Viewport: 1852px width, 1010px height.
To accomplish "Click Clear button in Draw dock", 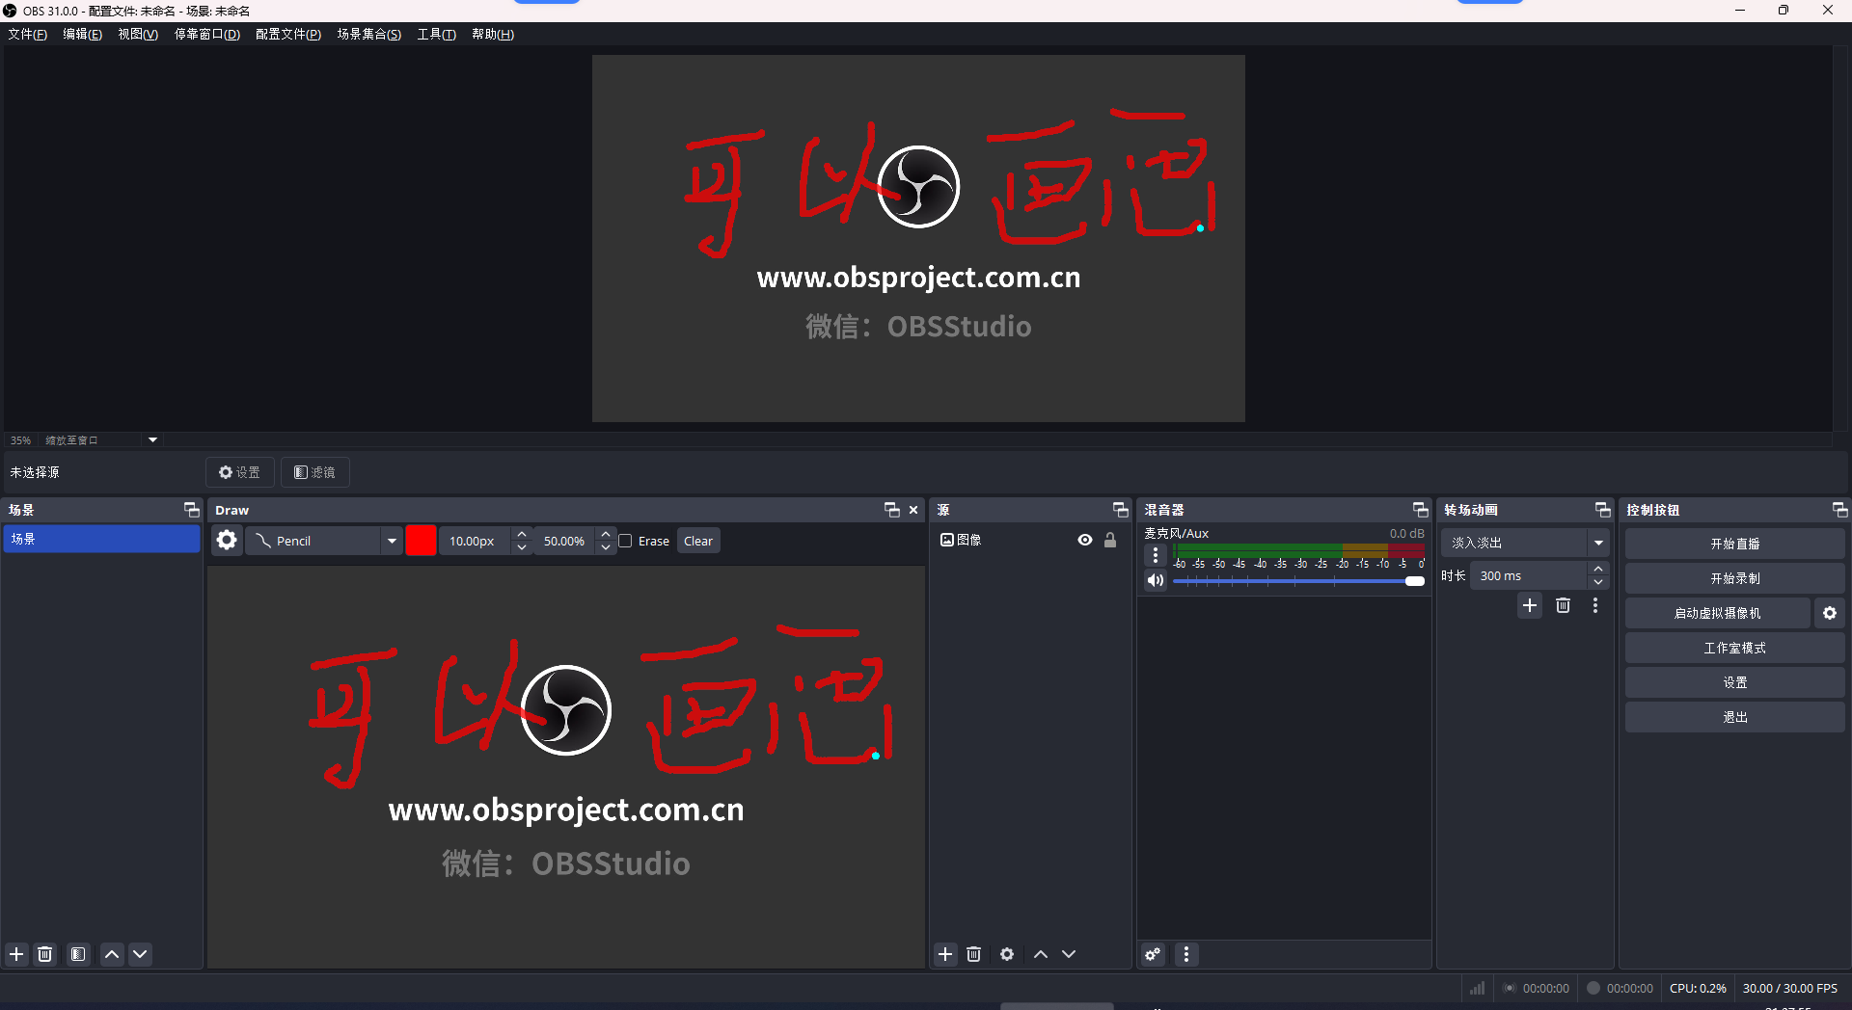I will (x=698, y=541).
